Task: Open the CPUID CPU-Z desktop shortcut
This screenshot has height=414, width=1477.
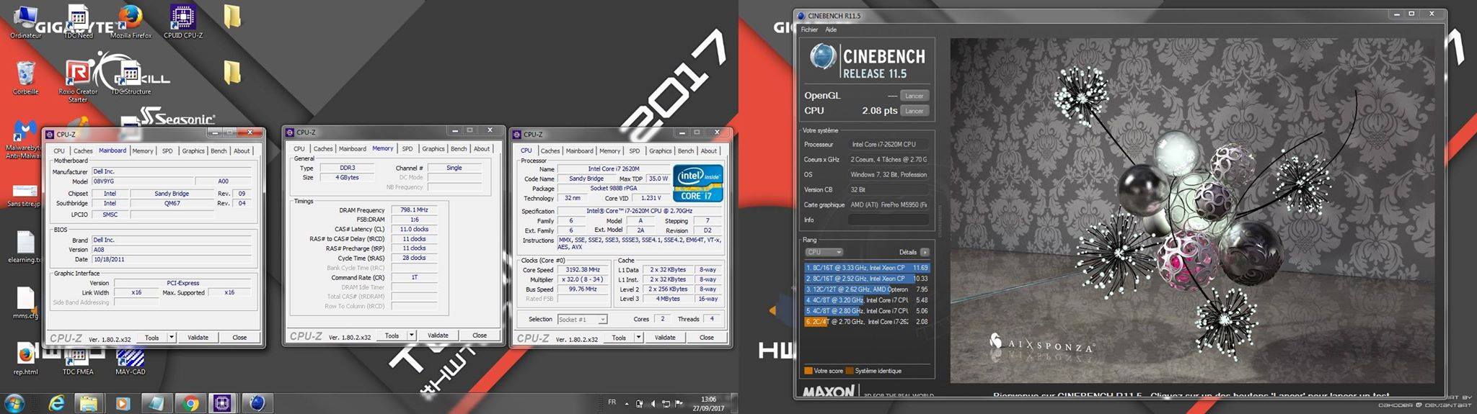Action: (x=183, y=22)
